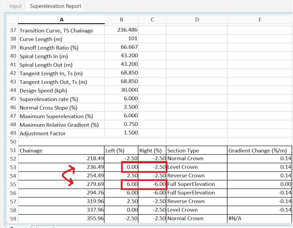Select column header B
The image size is (293, 228).
pyautogui.click(x=121, y=20)
